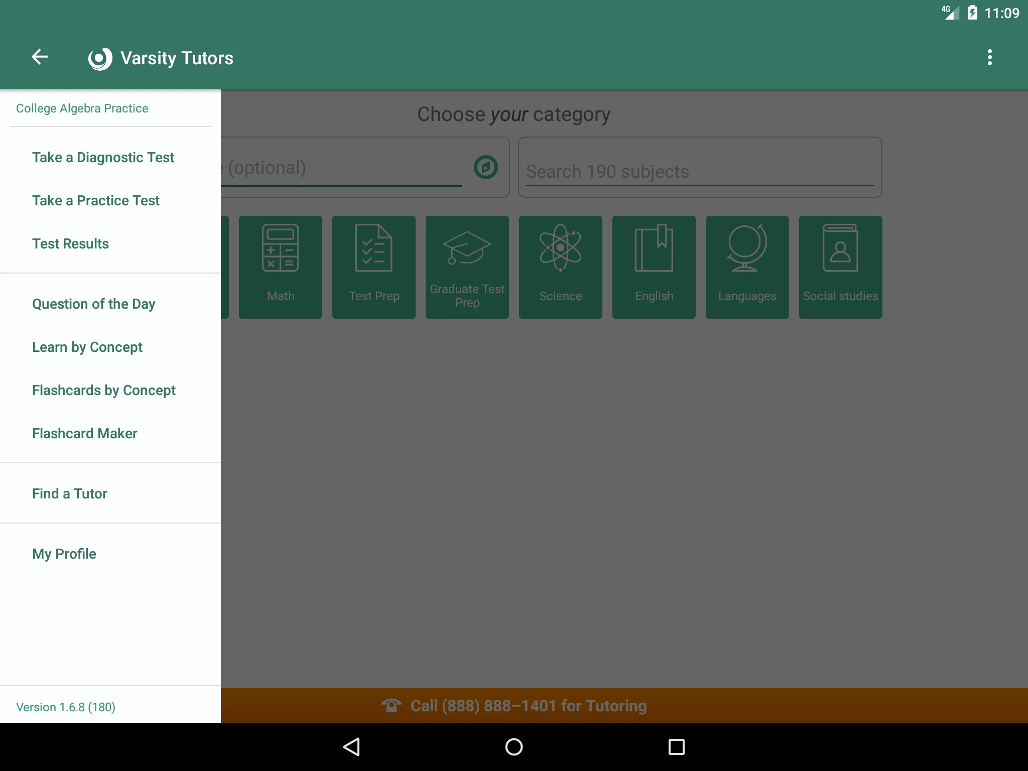Image resolution: width=1028 pixels, height=771 pixels.
Task: Toggle the Flashcard Maker option
Action: [84, 433]
